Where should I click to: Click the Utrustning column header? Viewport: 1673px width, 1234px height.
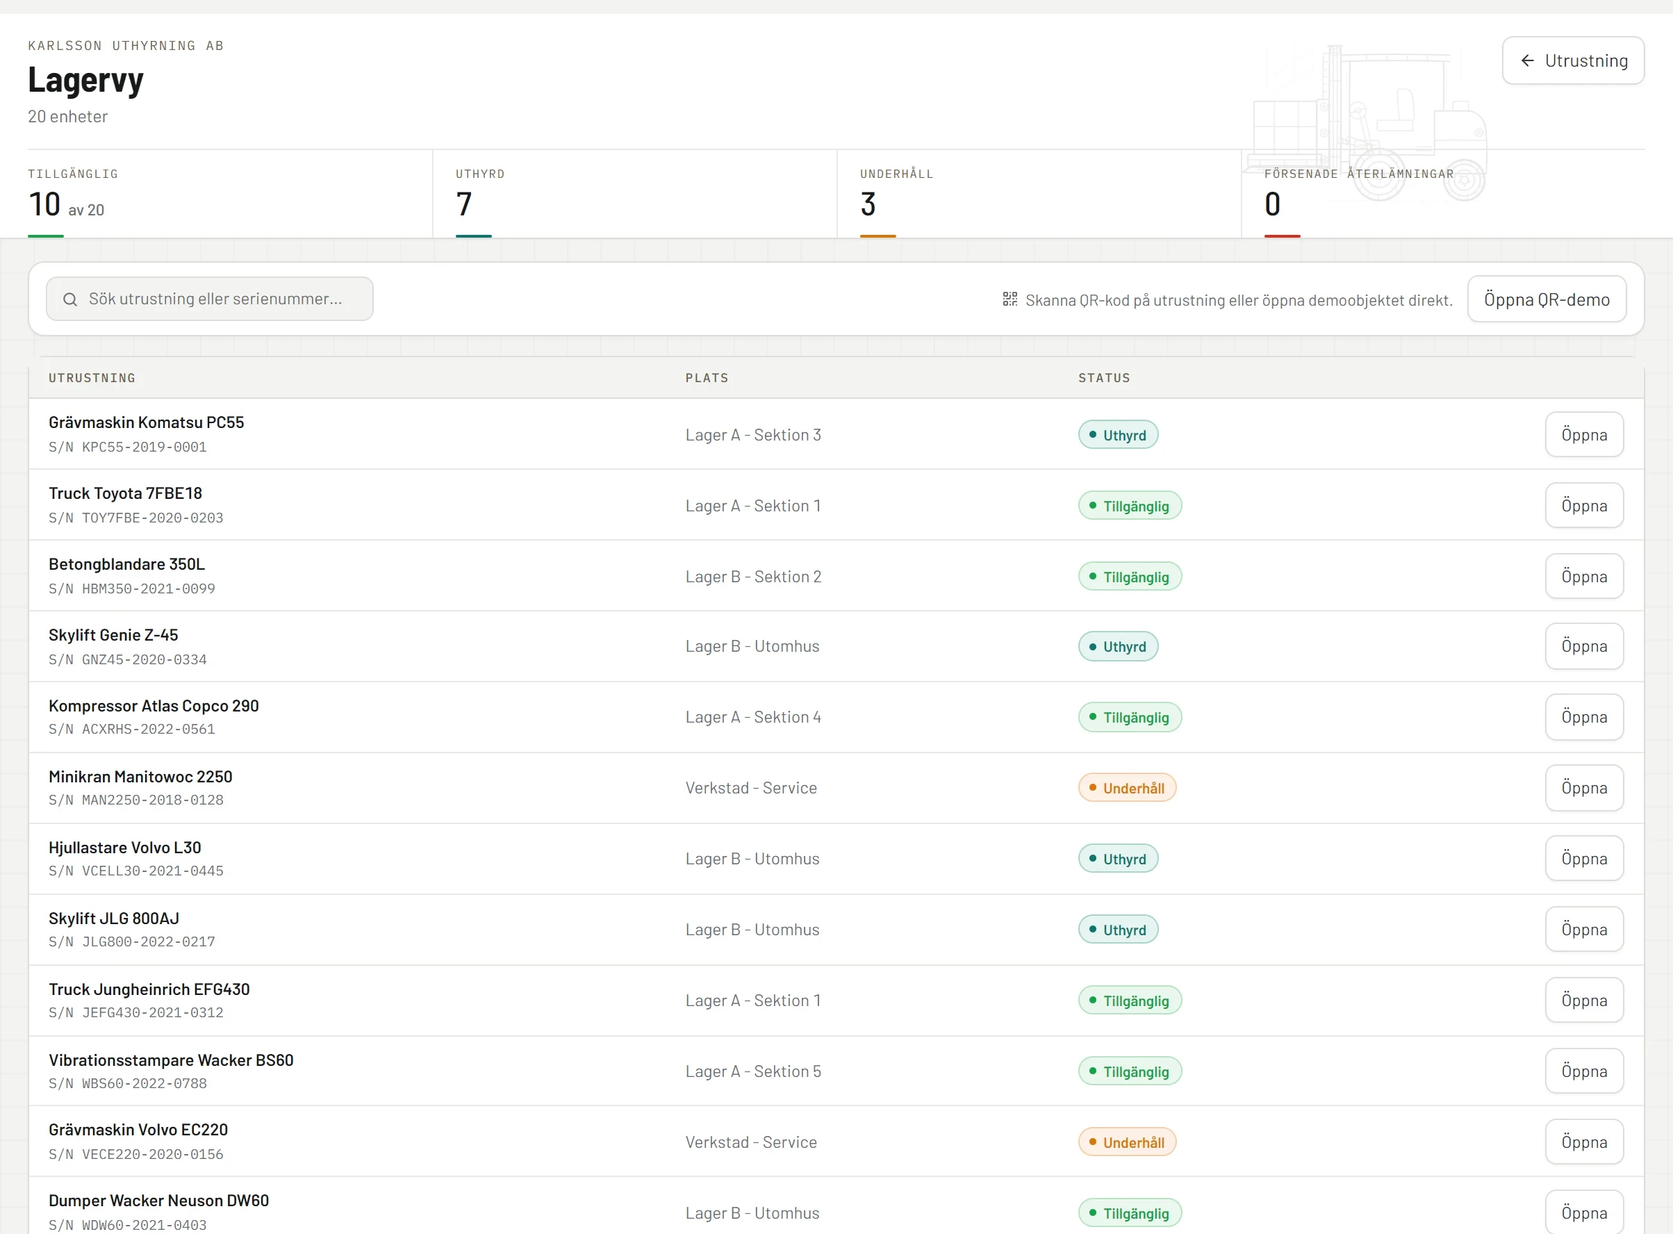point(92,378)
